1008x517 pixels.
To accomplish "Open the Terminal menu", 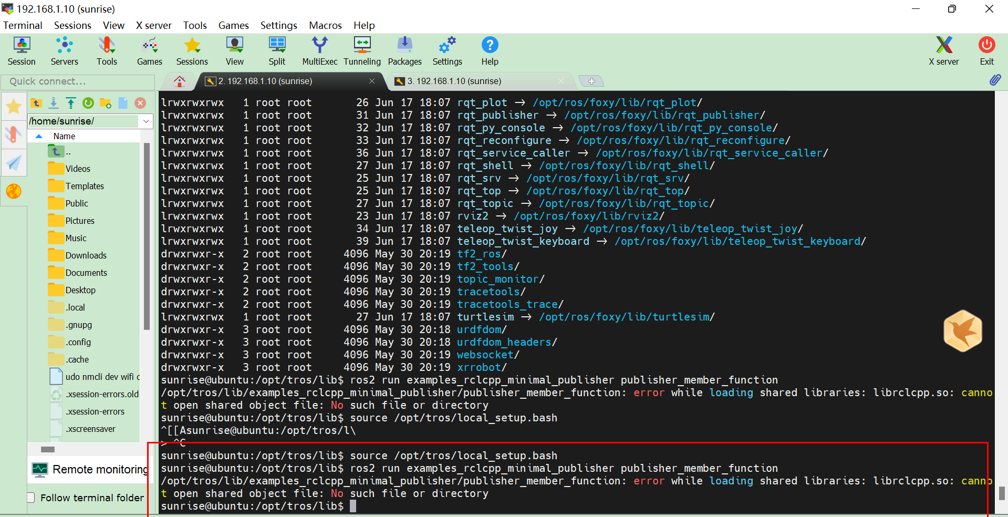I will (23, 25).
